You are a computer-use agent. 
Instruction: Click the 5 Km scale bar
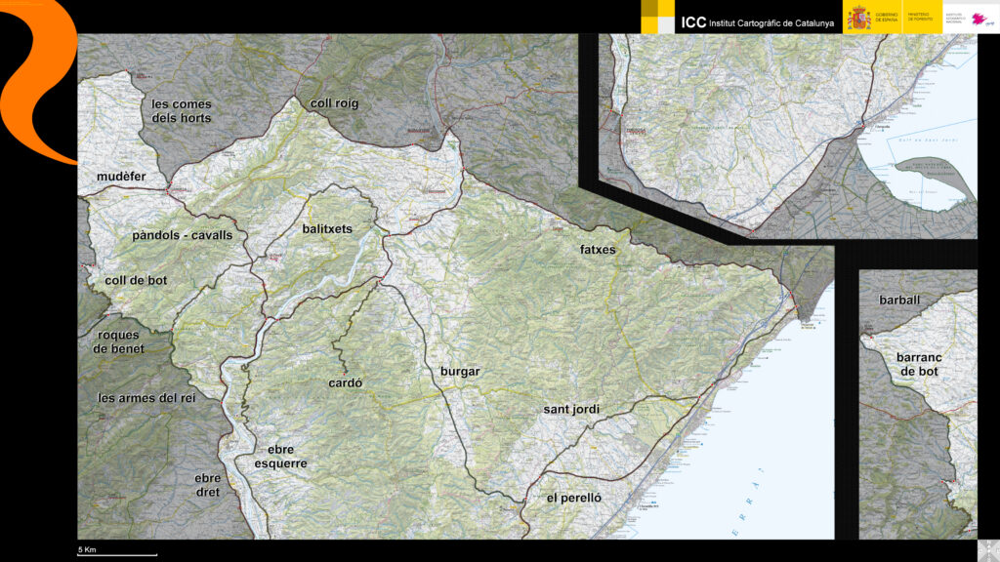(x=117, y=552)
